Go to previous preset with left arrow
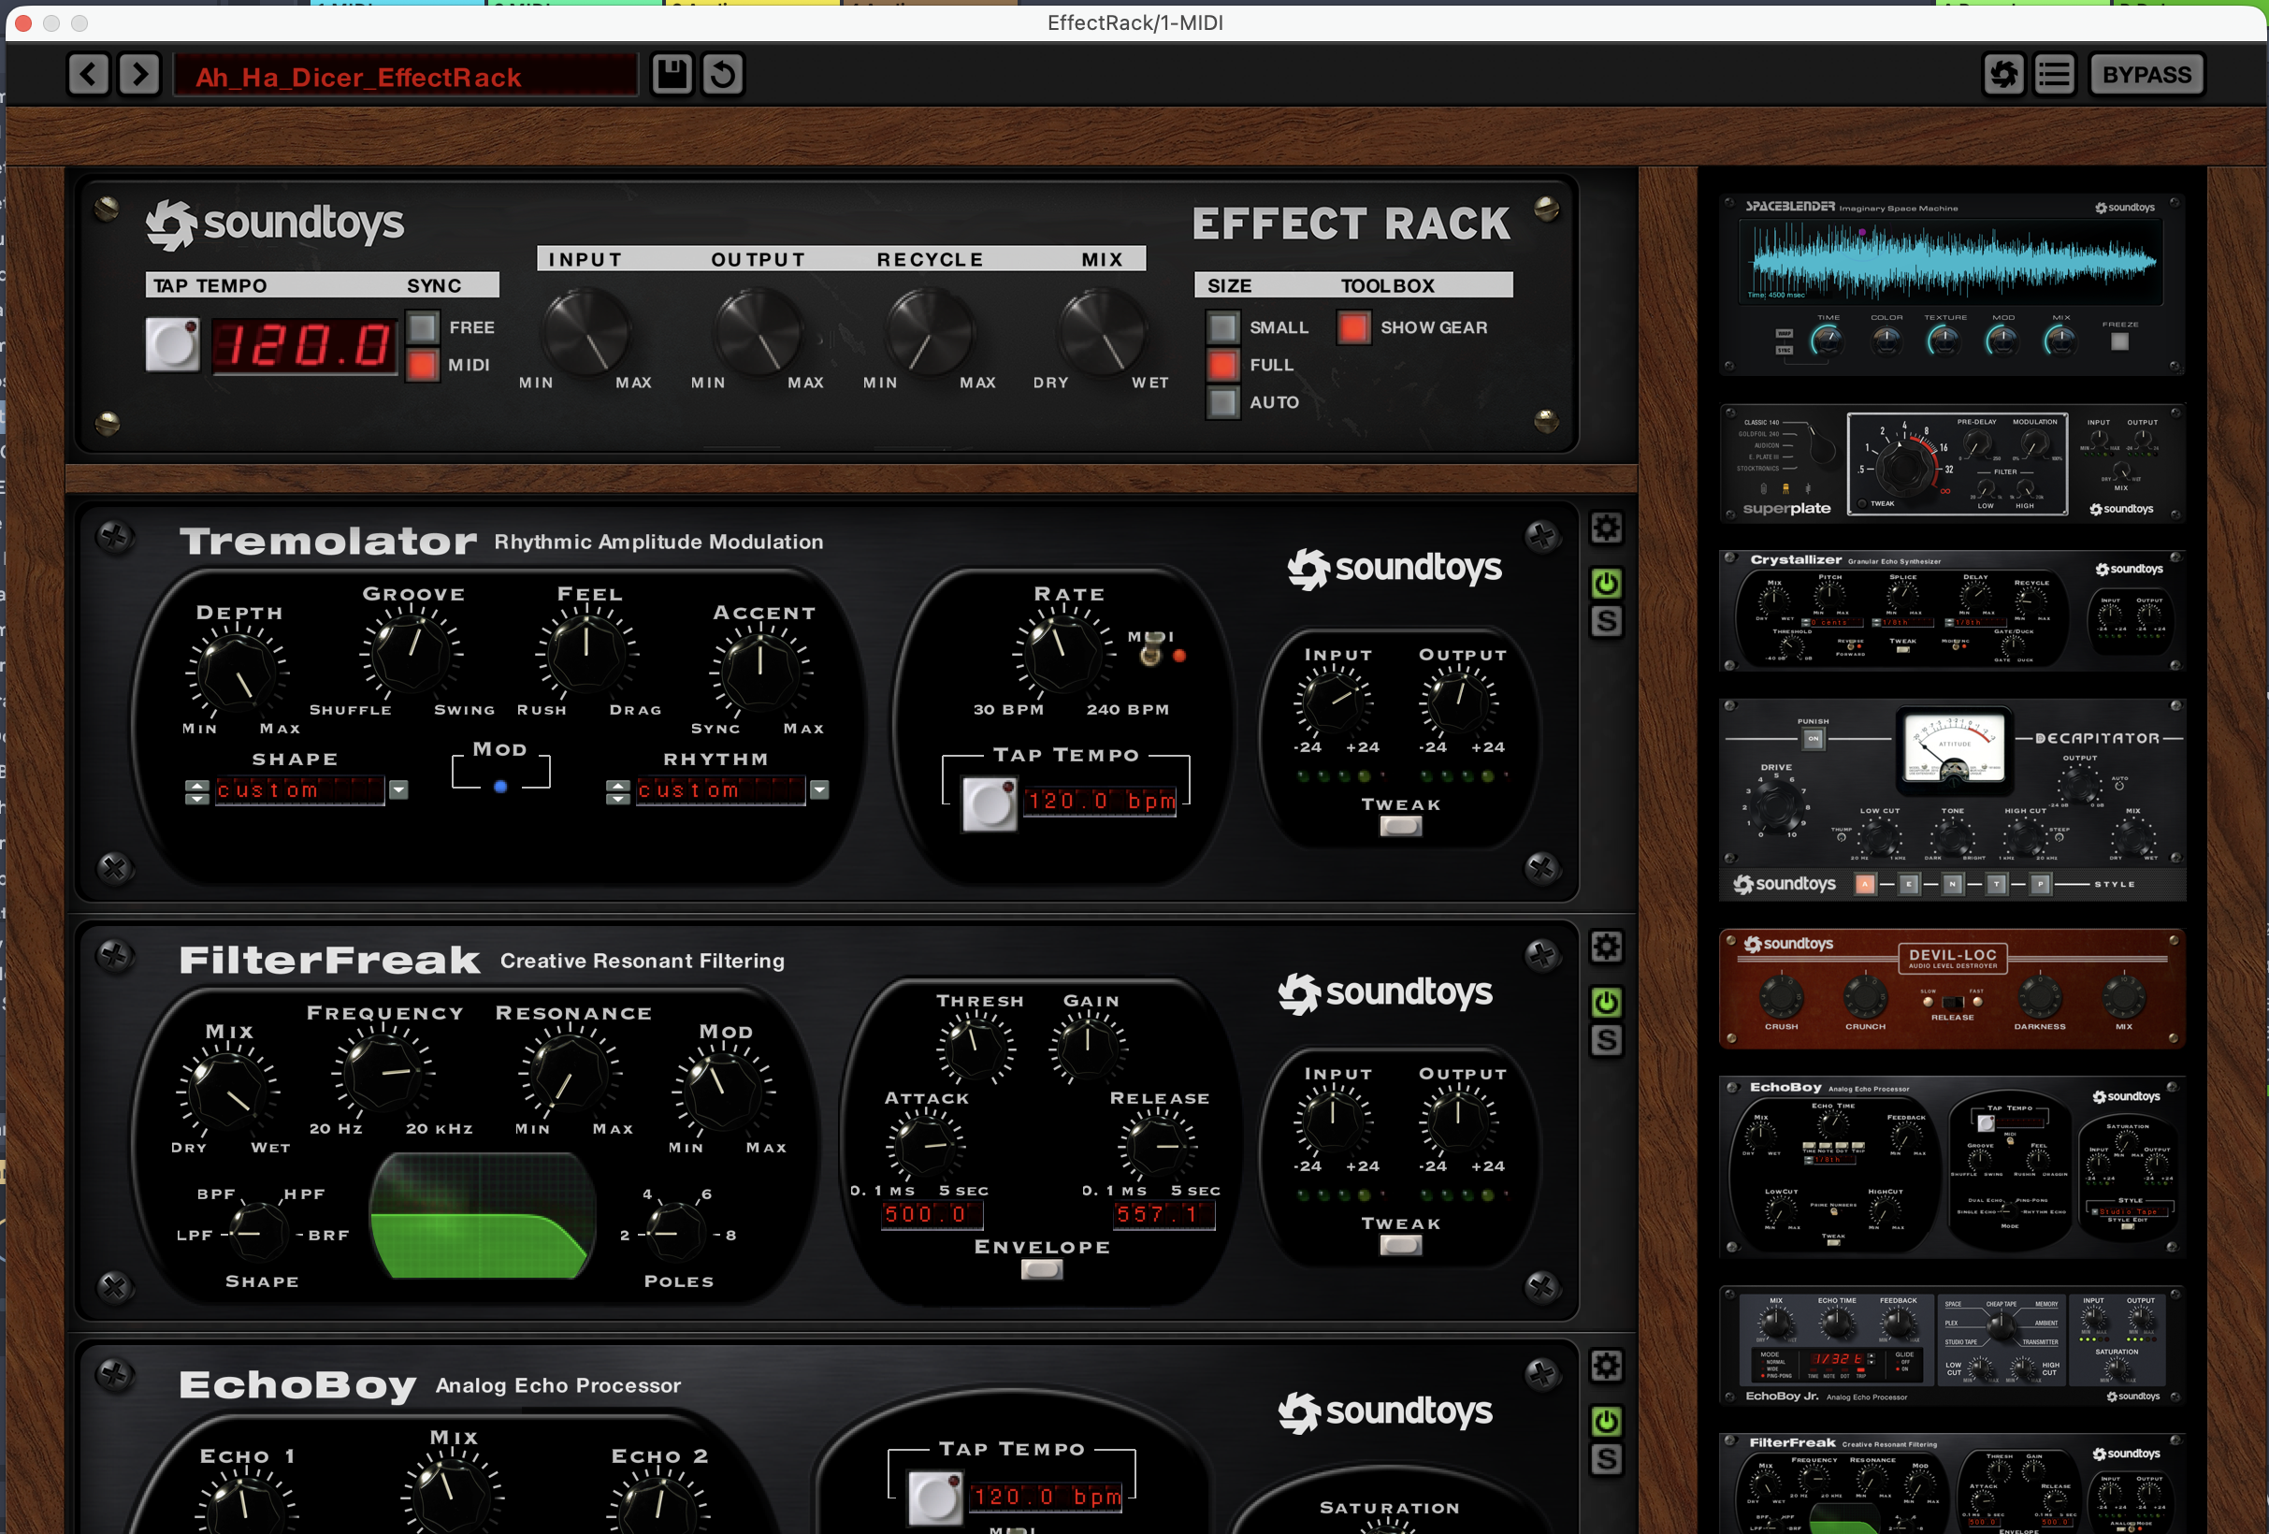Viewport: 2269px width, 1534px height. (88, 74)
